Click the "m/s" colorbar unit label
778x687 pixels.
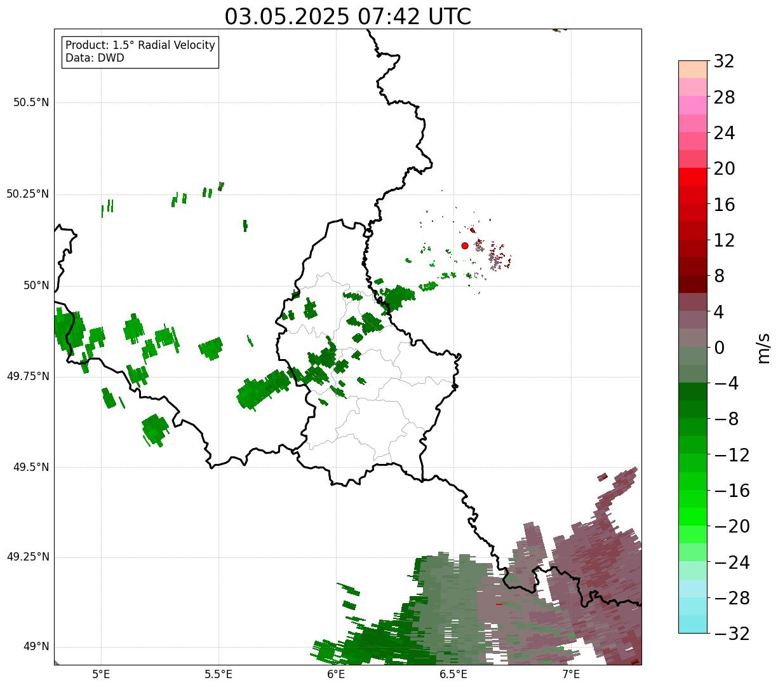coord(764,348)
